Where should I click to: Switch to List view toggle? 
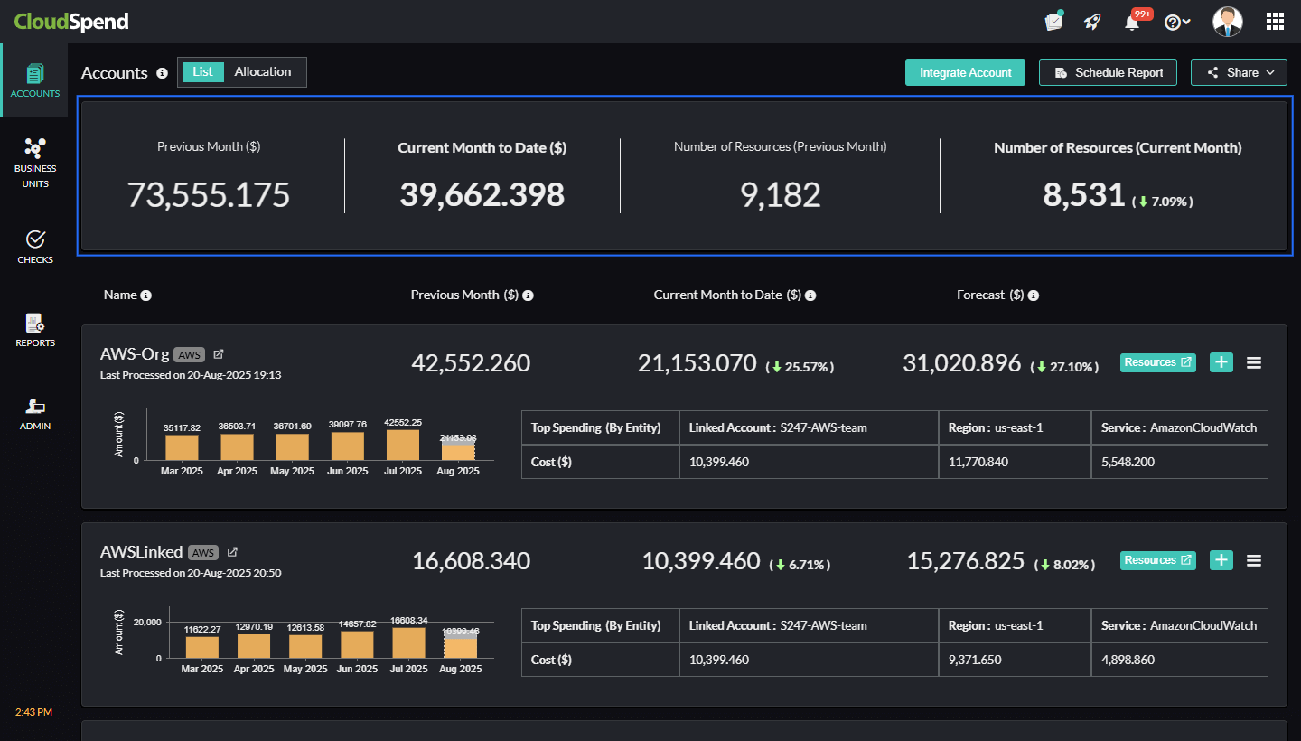(x=202, y=72)
